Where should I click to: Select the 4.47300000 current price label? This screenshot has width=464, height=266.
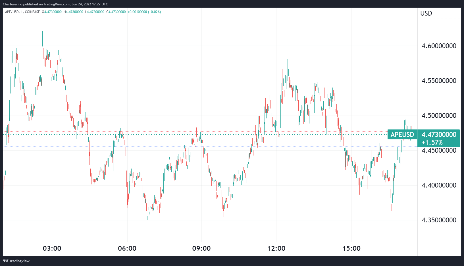439,135
